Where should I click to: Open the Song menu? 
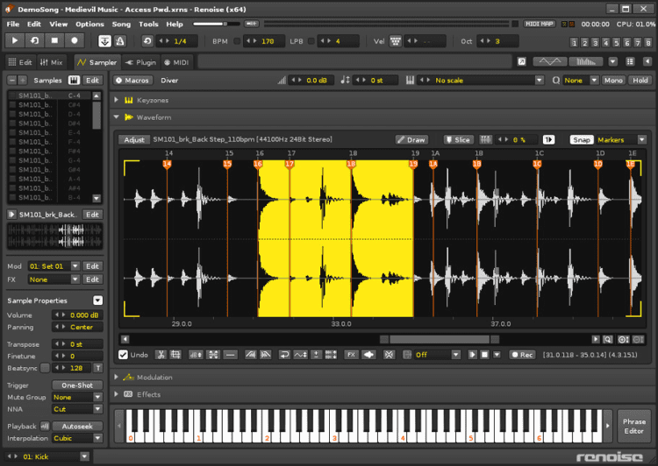121,24
